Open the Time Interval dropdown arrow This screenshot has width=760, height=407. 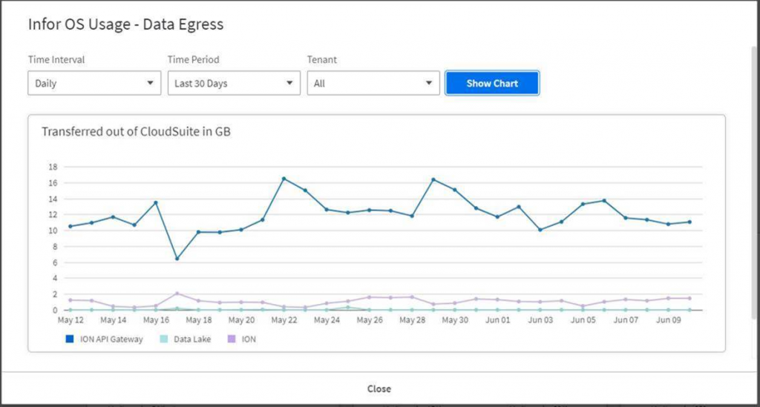point(150,83)
